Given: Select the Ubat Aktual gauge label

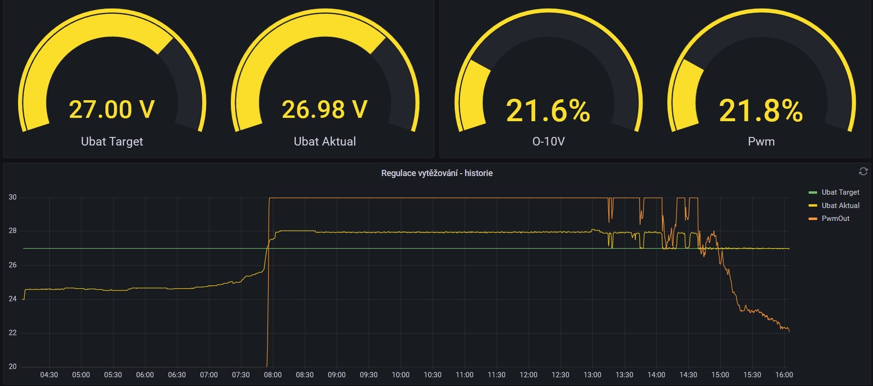Looking at the screenshot, I should coord(324,141).
